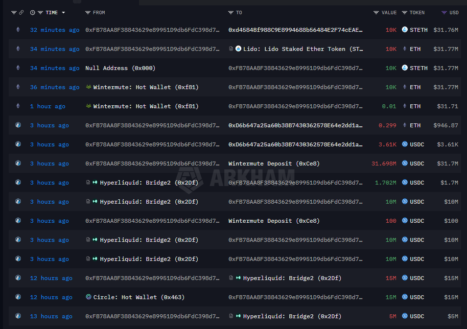Open Wintermute Deposit (0xCe8) for 31.698M USDC

(x=274, y=164)
